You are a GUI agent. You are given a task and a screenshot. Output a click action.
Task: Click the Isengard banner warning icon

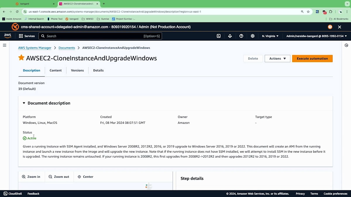(x=330, y=27)
